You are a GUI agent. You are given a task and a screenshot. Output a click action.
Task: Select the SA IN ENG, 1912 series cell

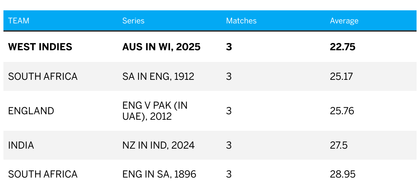158,76
